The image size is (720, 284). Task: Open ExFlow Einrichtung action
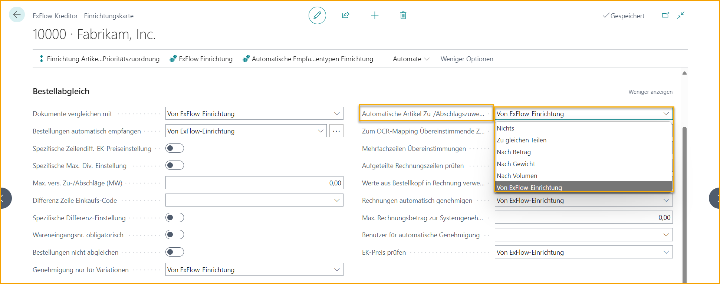(201, 59)
